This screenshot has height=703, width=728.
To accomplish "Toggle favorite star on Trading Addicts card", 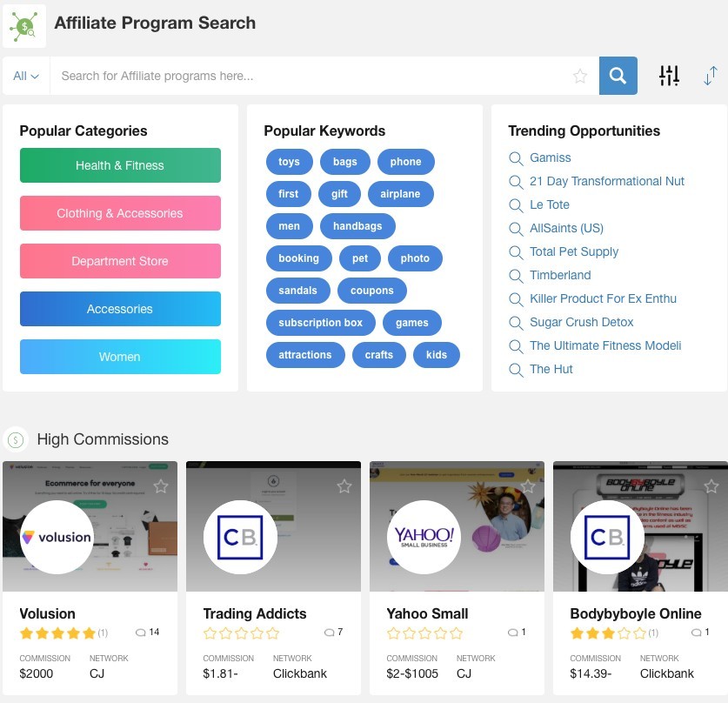I will [x=344, y=486].
